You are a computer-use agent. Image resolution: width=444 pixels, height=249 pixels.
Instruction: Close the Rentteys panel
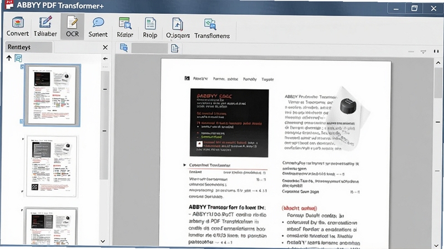pyautogui.click(x=105, y=48)
